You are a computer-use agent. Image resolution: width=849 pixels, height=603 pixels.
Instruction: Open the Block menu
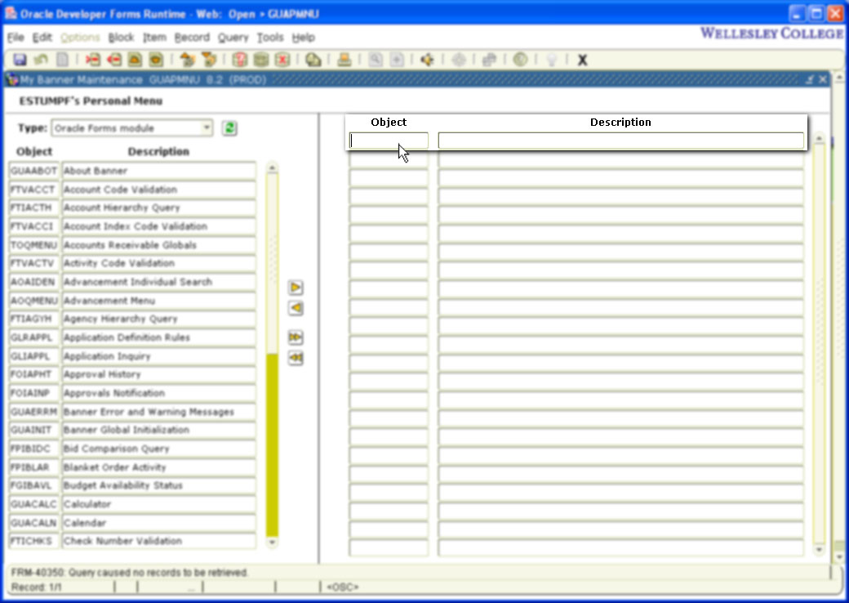[x=121, y=38]
